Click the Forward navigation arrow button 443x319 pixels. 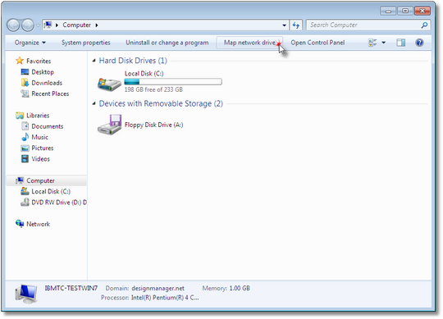28,25
